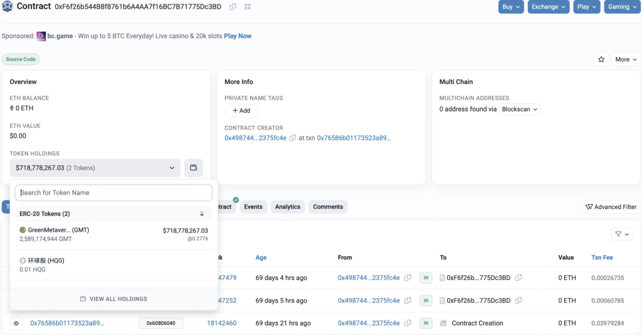The image size is (642, 335).
Task: Open the Buy dropdown menu
Action: [511, 6]
